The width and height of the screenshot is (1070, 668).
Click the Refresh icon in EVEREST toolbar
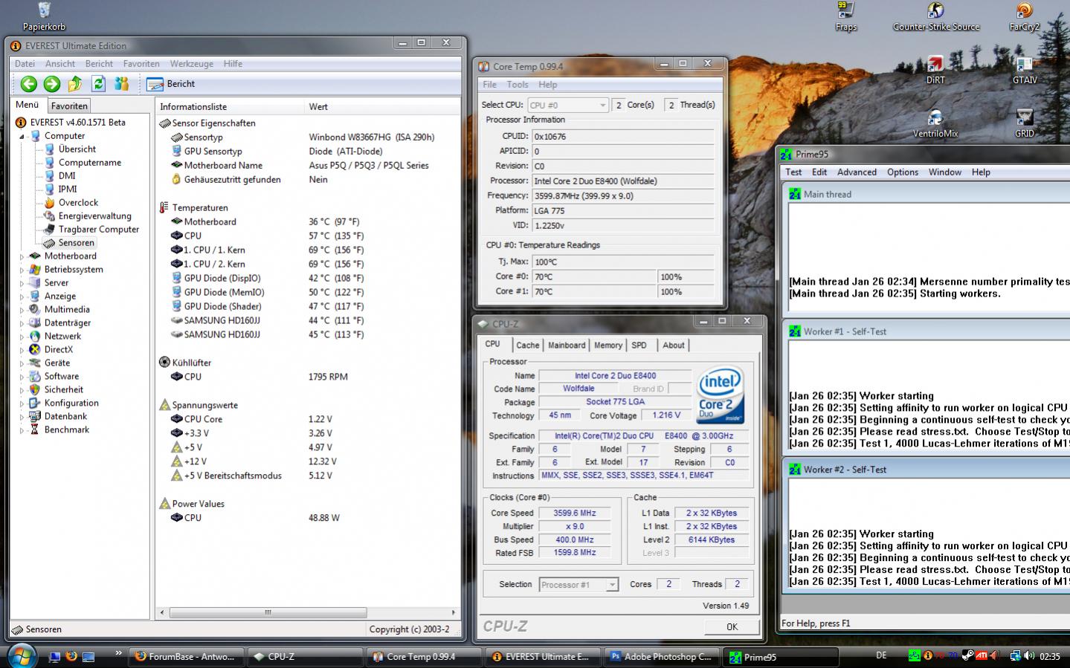point(98,84)
